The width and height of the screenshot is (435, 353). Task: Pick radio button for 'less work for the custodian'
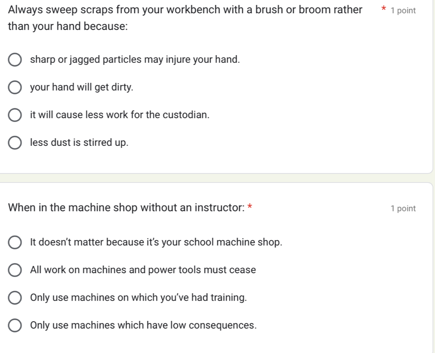15,115
